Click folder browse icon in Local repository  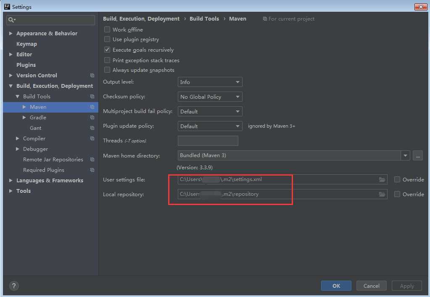[x=382, y=194]
